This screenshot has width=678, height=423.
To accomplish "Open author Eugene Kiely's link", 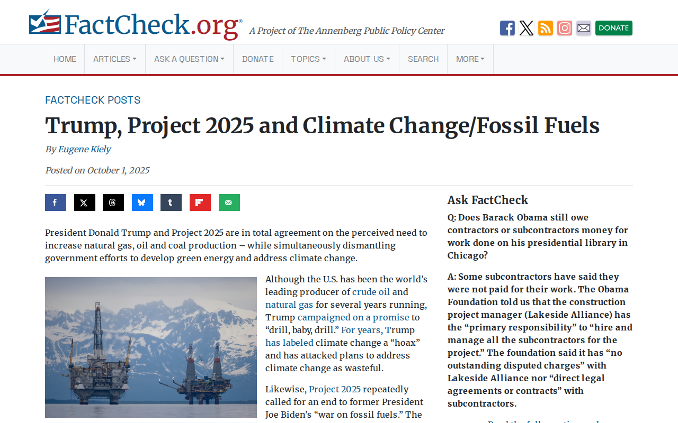I will [84, 149].
